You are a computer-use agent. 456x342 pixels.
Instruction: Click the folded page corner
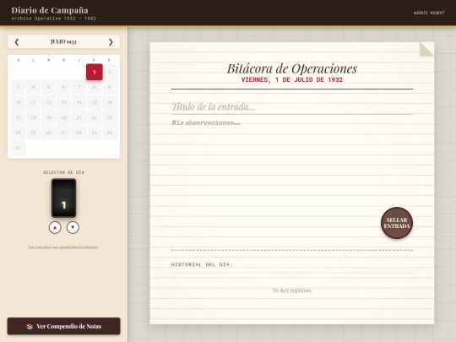(426, 49)
